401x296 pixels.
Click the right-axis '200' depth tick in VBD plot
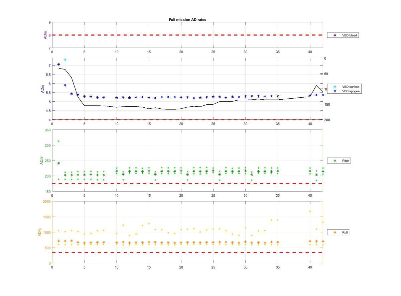tap(327, 120)
